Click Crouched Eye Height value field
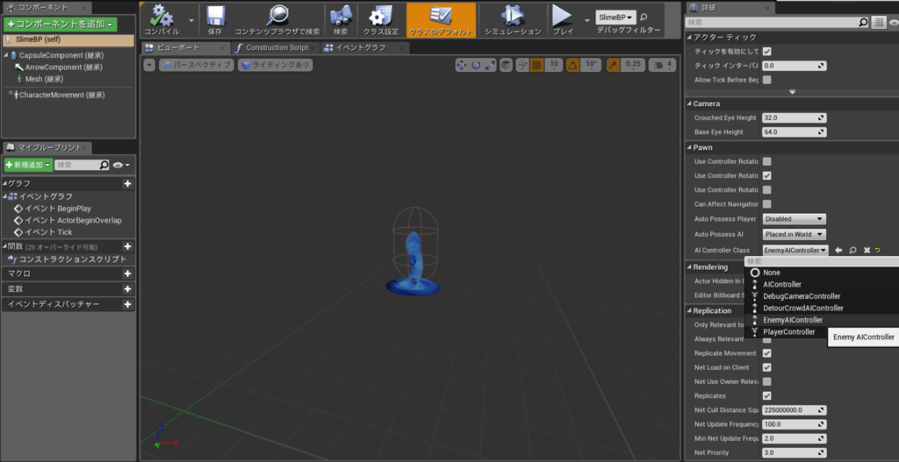Image resolution: width=899 pixels, height=462 pixels. [794, 117]
